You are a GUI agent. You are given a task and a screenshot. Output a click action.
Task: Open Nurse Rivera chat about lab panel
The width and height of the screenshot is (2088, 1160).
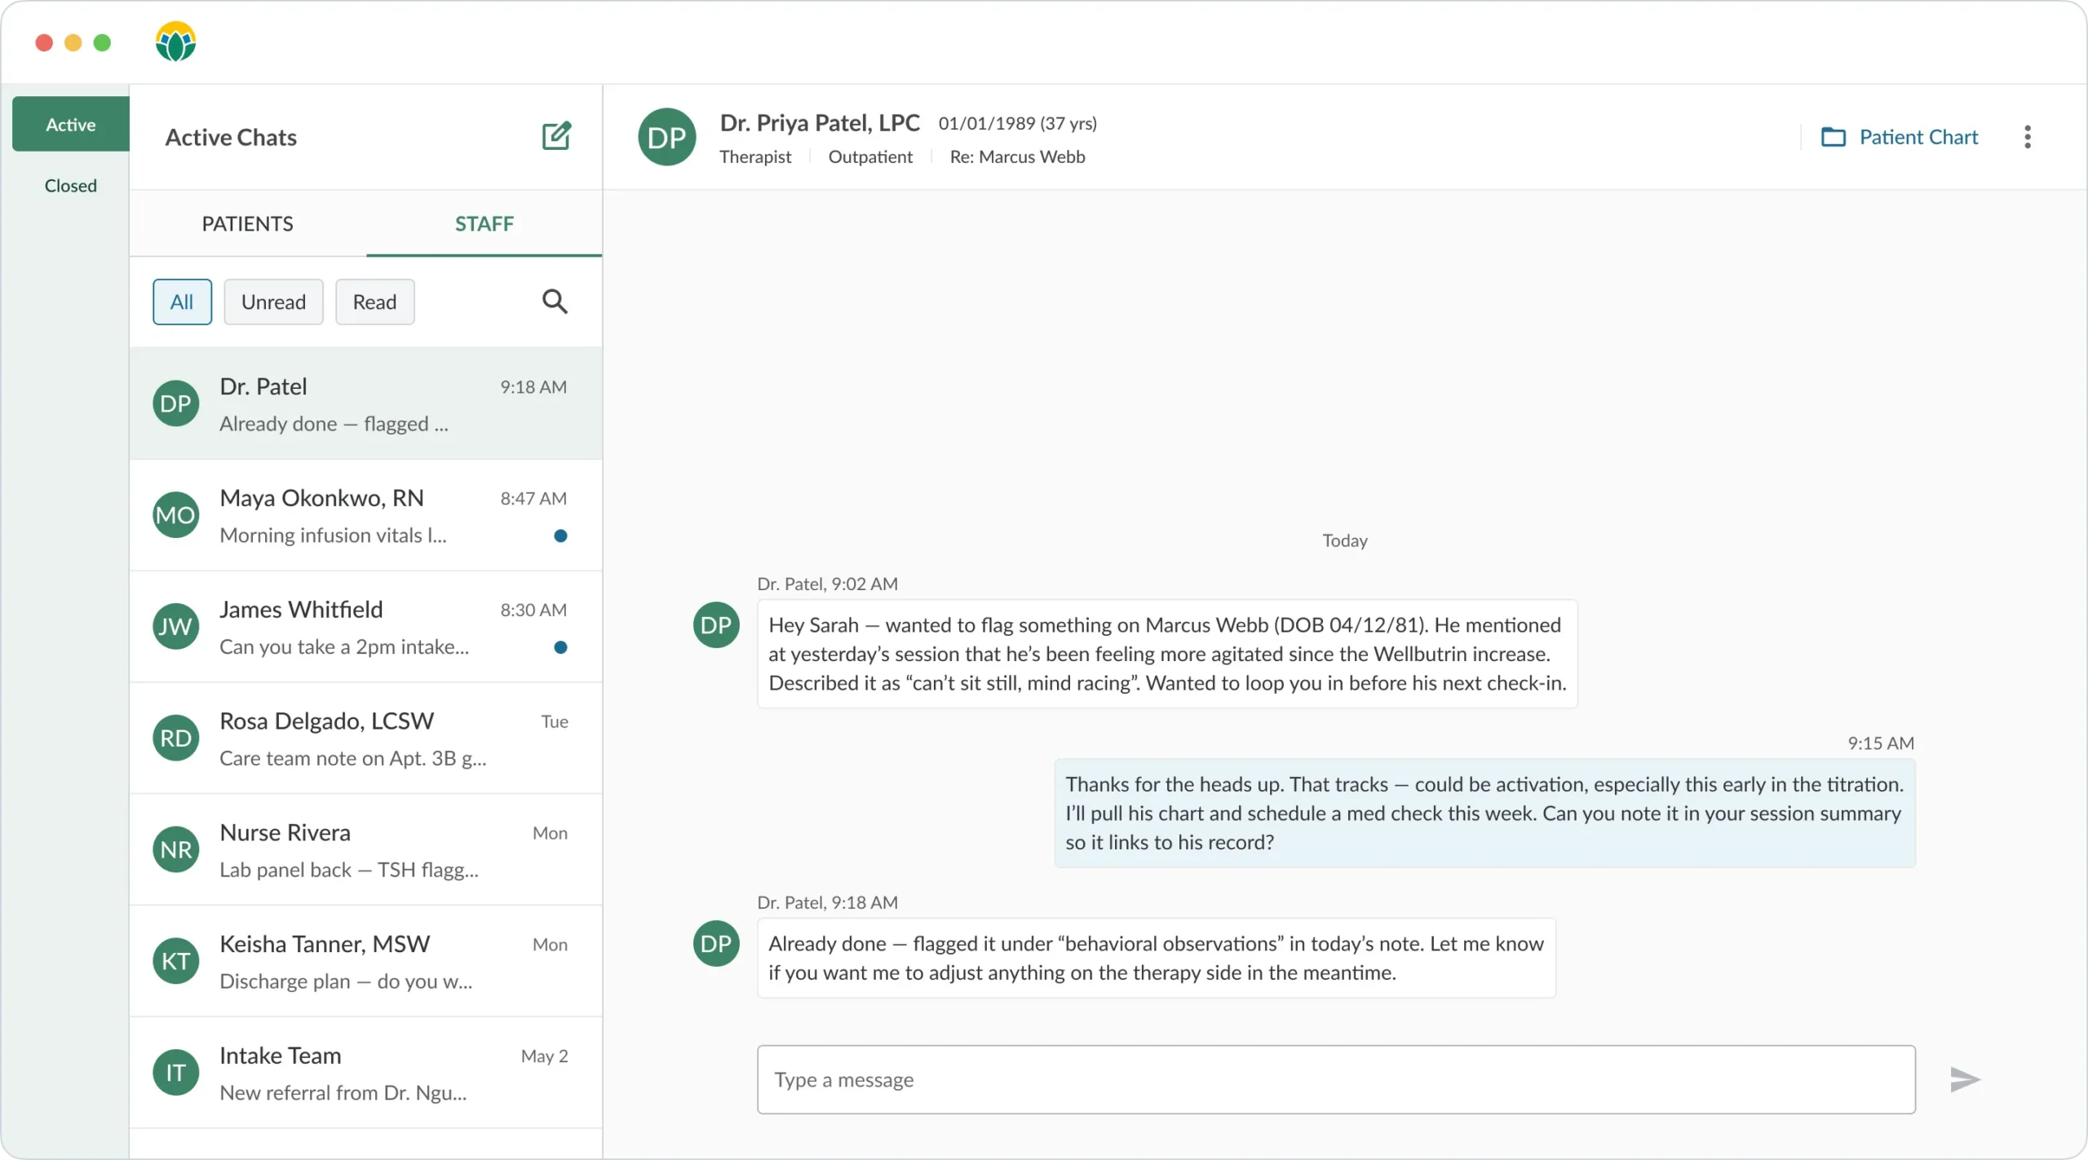[x=365, y=850]
